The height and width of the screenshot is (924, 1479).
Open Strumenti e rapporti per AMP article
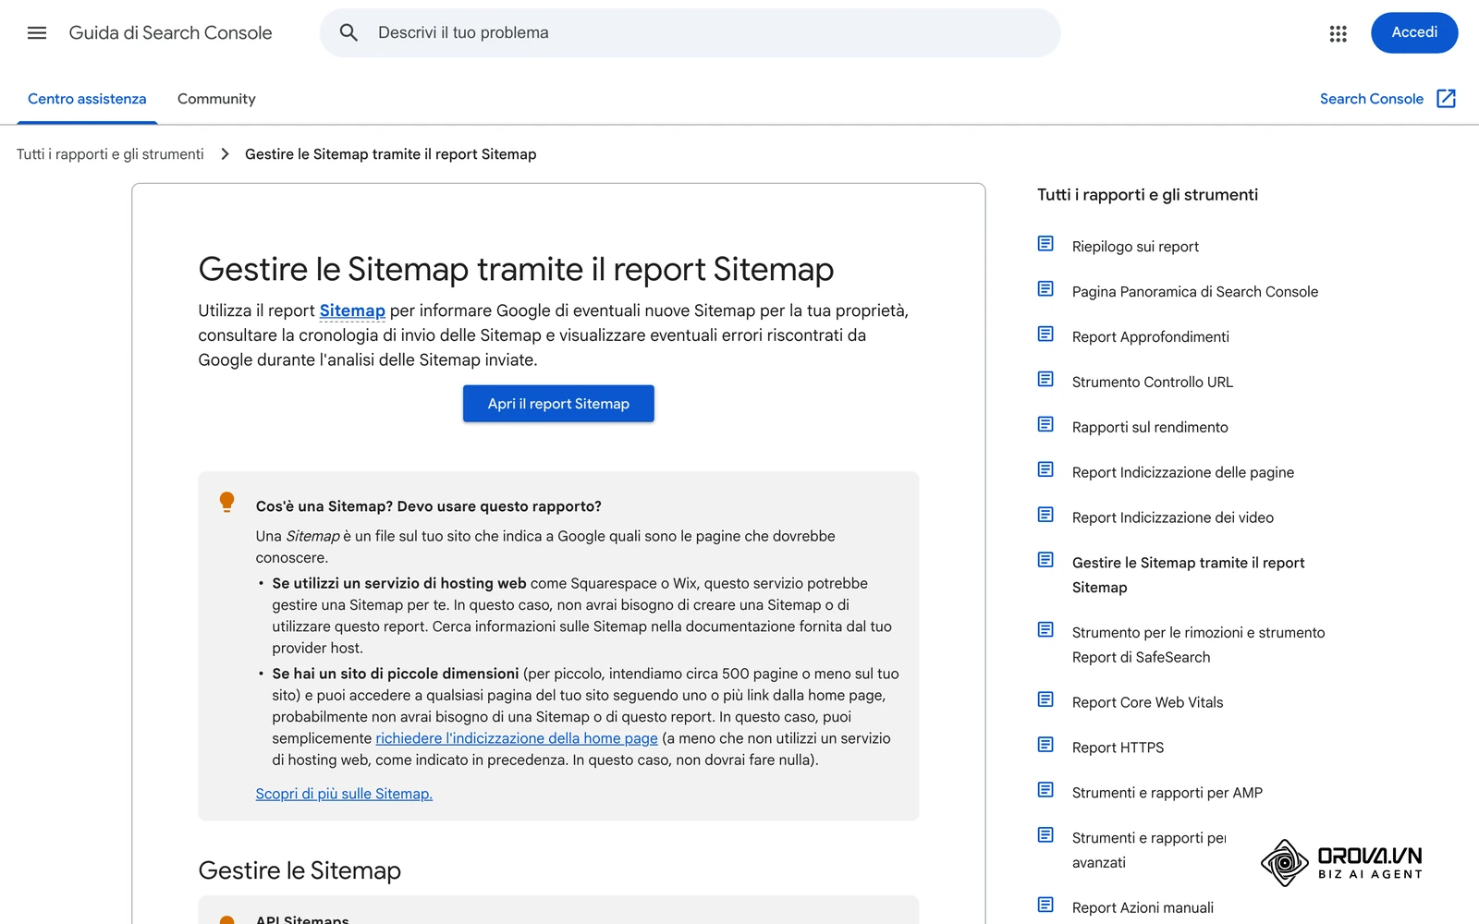point(1167,794)
